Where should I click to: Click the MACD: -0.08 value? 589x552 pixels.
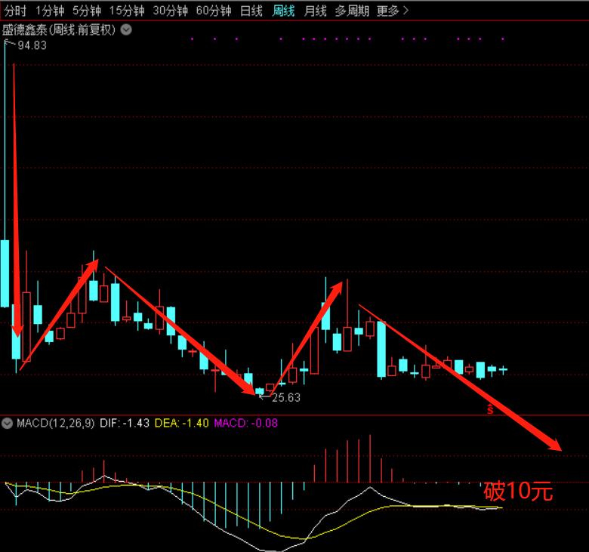(x=245, y=424)
